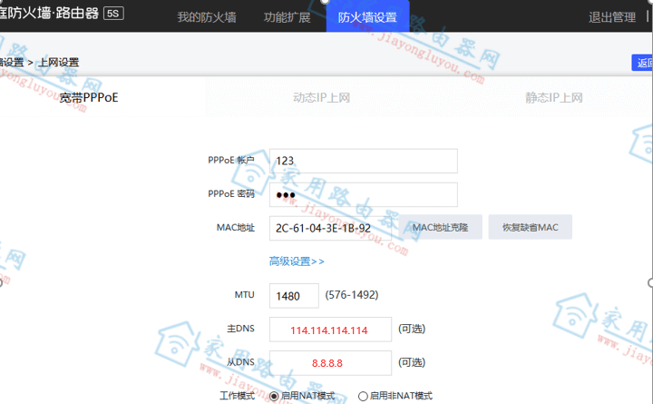Screen dimensions: 653x404
Task: Switch to the 功能扩展 tab
Action: coord(287,16)
